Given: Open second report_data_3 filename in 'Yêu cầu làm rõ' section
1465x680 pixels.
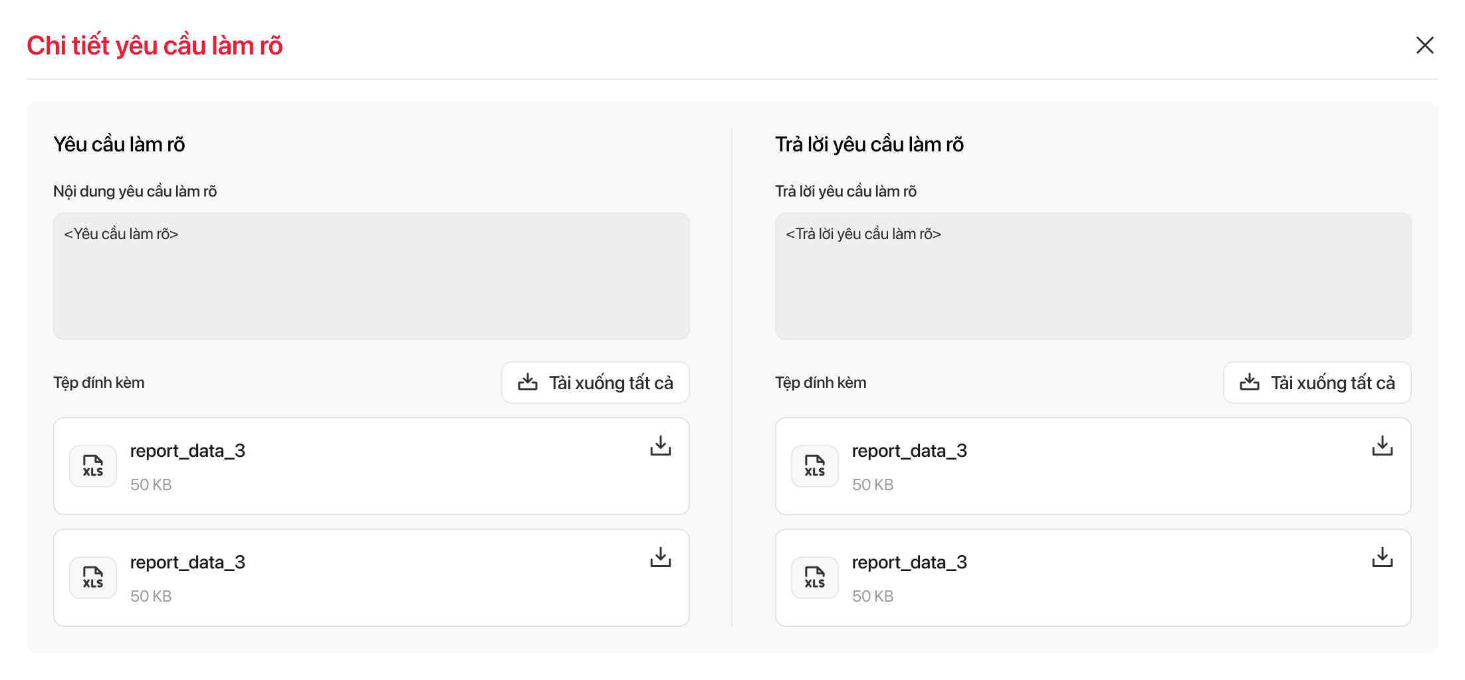Looking at the screenshot, I should pyautogui.click(x=187, y=562).
